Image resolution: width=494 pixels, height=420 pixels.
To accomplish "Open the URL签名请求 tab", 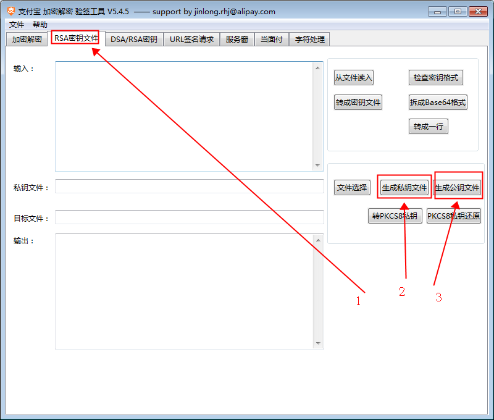I will click(x=191, y=40).
